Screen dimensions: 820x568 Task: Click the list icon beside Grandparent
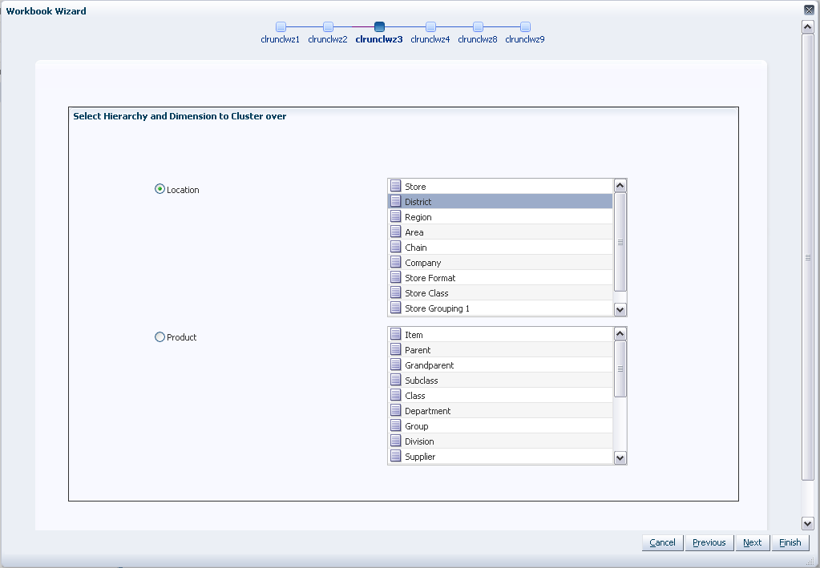[396, 365]
